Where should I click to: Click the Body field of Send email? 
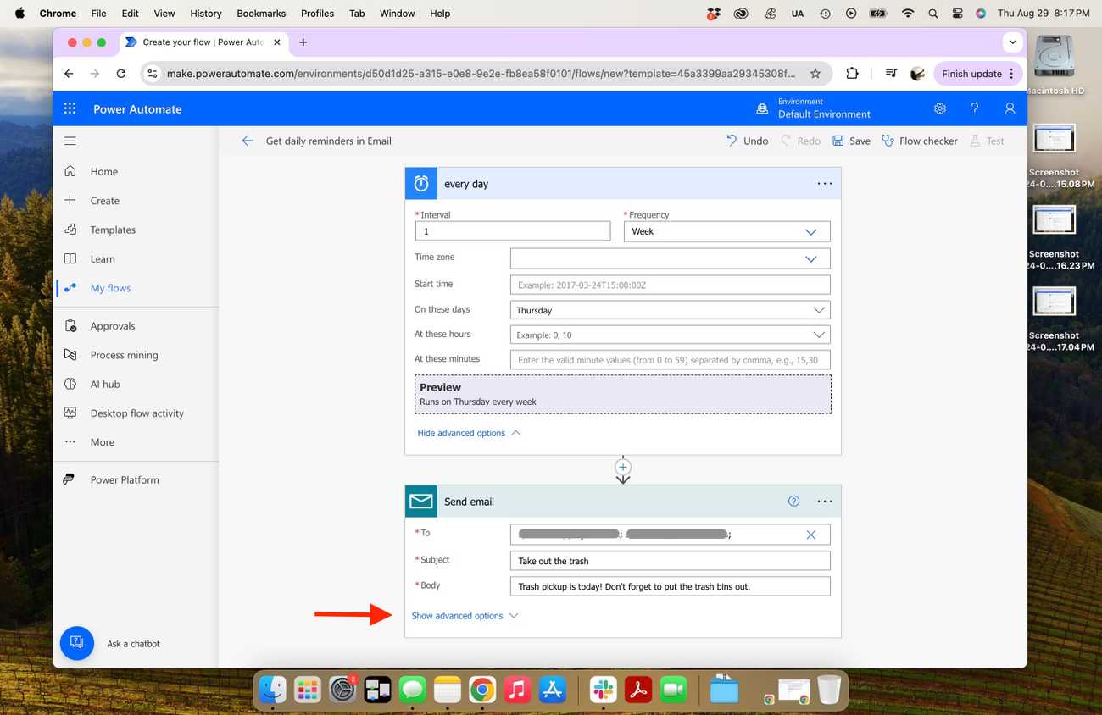[x=671, y=586]
